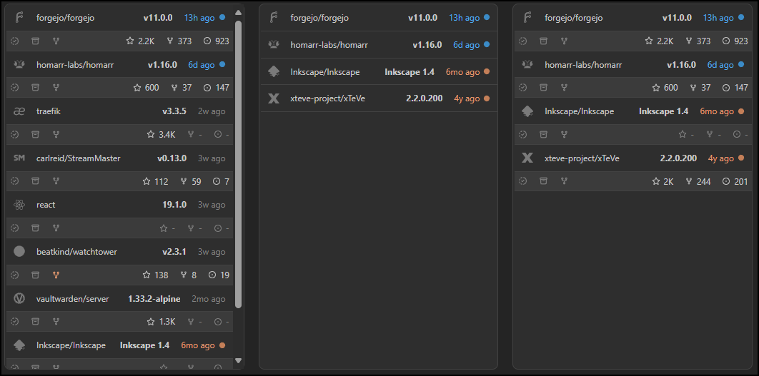
Task: Click the Inkscape 1.4 release in the middle panel
Action: [x=409, y=72]
